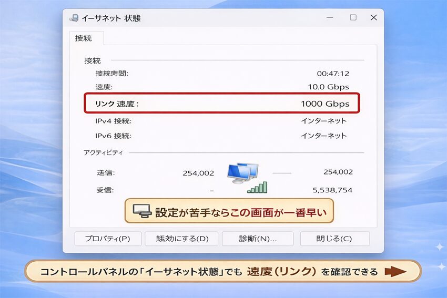Start 診断(N)... for the connection

tap(258, 239)
